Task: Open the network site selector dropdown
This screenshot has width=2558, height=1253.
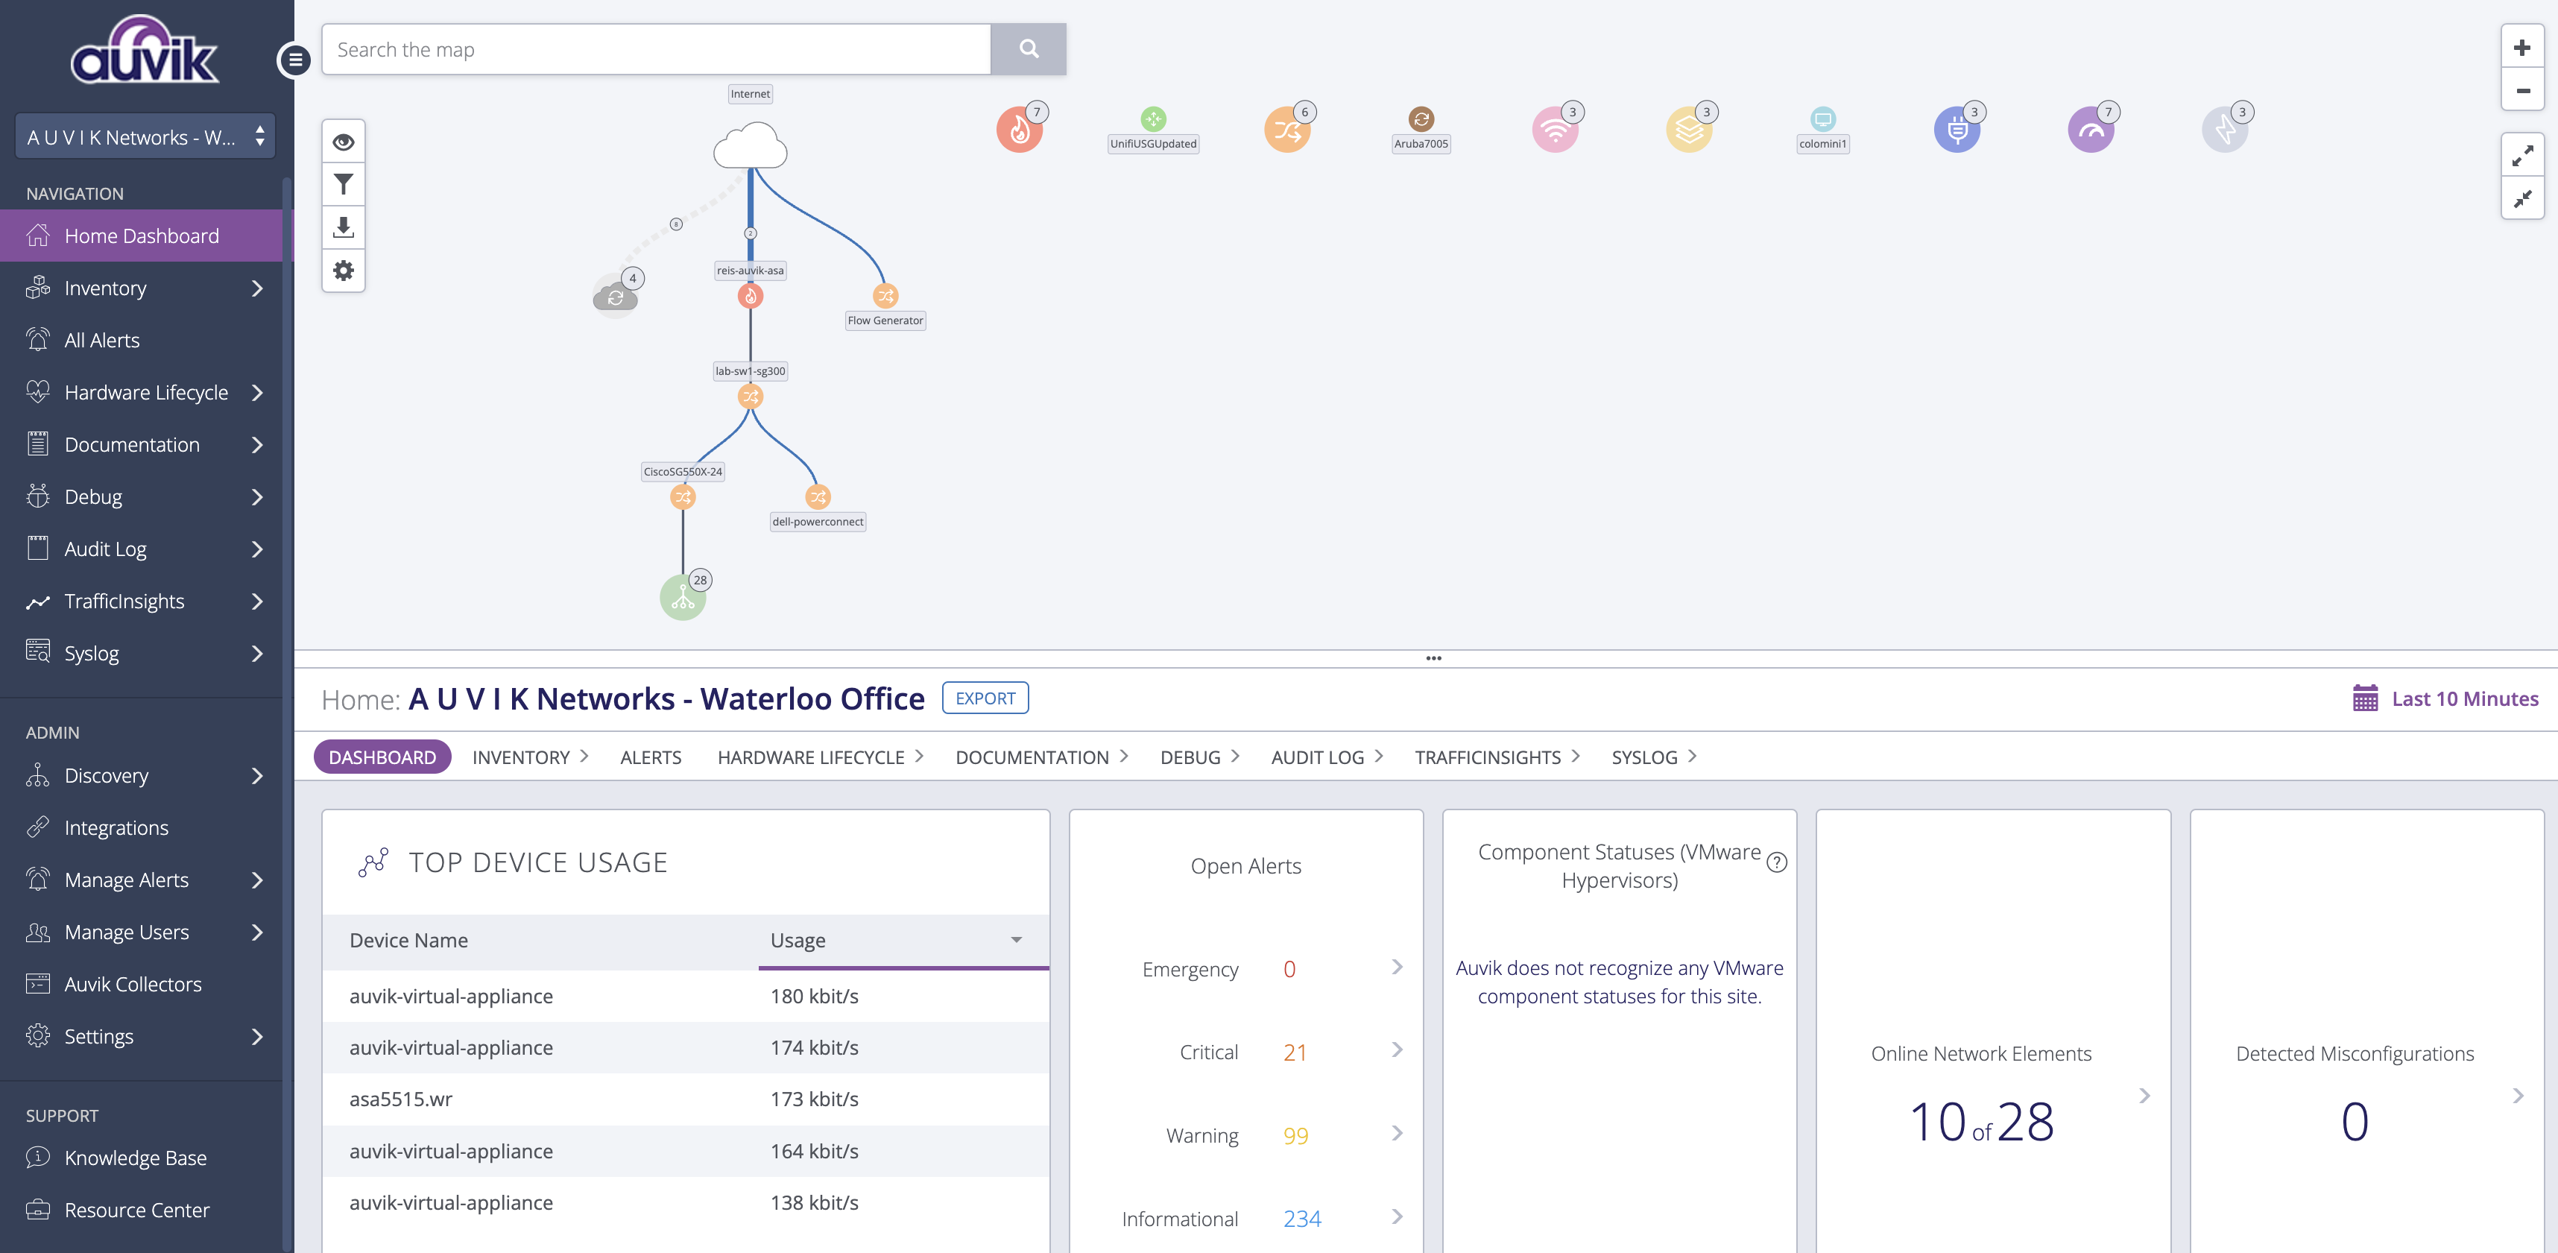Action: coord(145,135)
